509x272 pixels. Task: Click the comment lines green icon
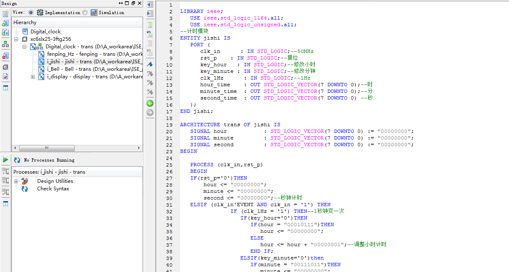point(150,25)
